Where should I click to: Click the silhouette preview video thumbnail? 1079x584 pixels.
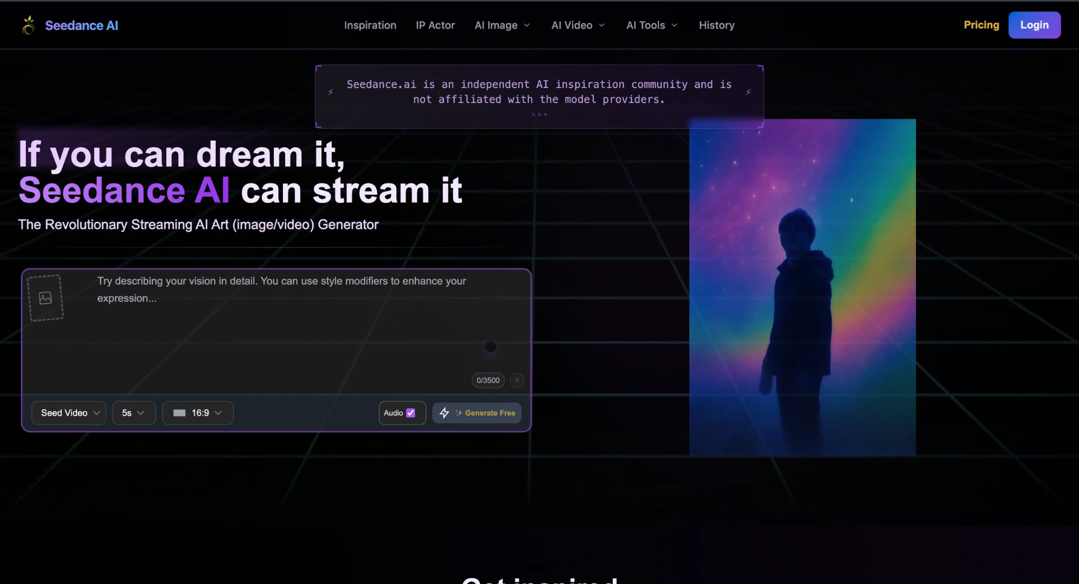click(802, 288)
